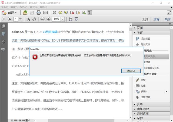Choose the Select tool cursor icon
The height and width of the screenshot is (122, 173).
coord(28,19)
